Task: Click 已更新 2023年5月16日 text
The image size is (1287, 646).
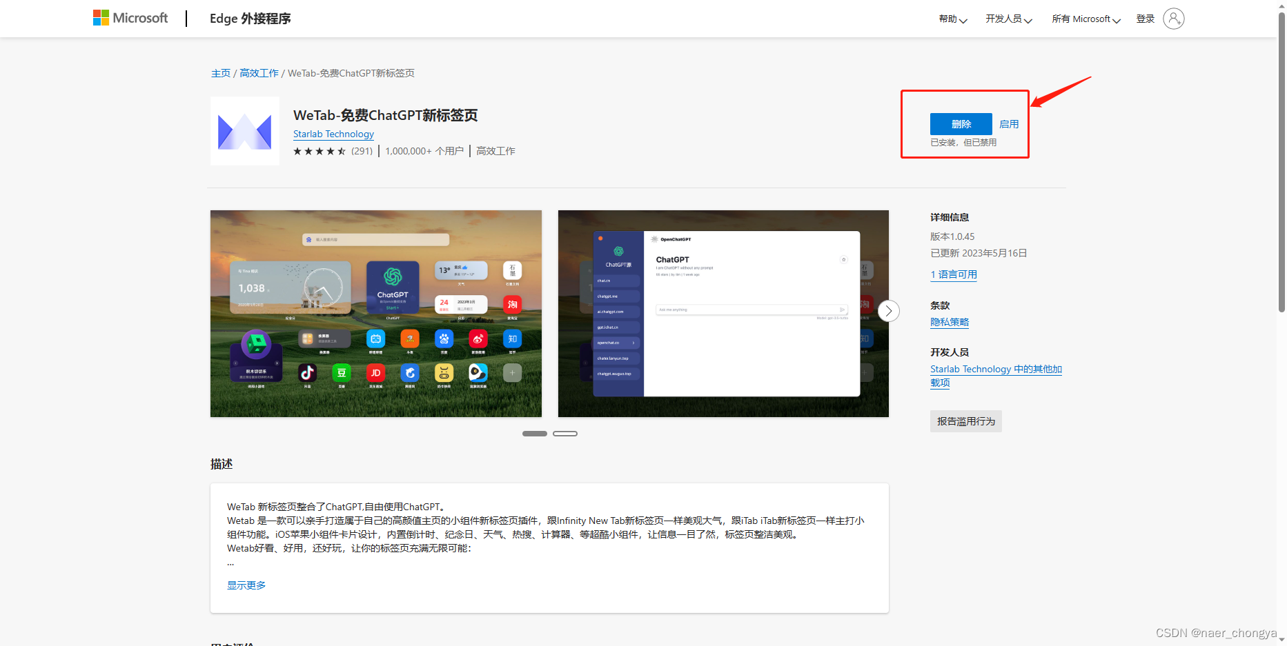Action: [x=979, y=253]
